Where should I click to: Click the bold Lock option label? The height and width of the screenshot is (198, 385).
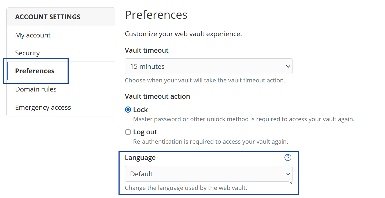(x=140, y=110)
